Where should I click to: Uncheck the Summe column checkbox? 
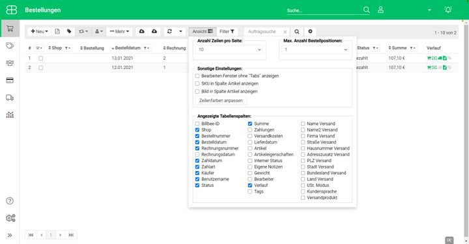pos(249,124)
